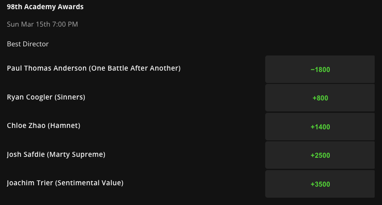The height and width of the screenshot is (205, 382).
Task: Click the Sinners film title in parentheses
Action: coord(70,97)
